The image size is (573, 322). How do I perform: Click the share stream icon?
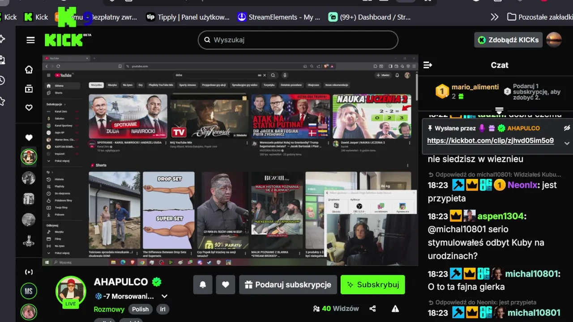pyautogui.click(x=372, y=309)
